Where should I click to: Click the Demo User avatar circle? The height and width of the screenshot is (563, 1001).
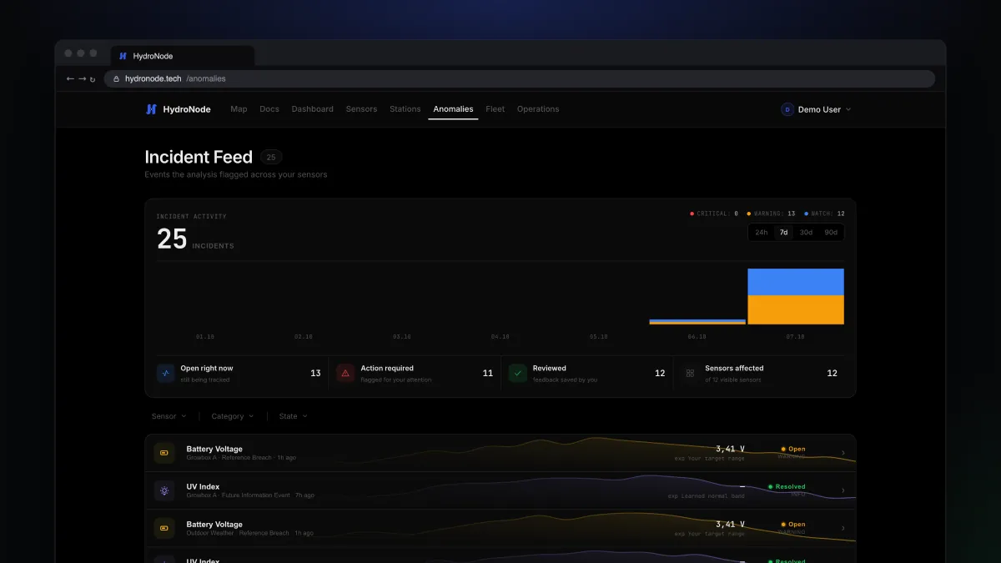click(x=787, y=109)
